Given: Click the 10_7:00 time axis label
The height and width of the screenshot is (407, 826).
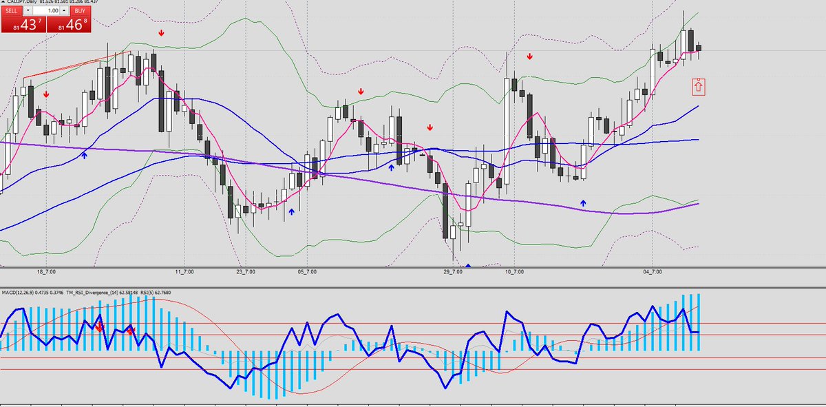Looking at the screenshot, I should [514, 272].
